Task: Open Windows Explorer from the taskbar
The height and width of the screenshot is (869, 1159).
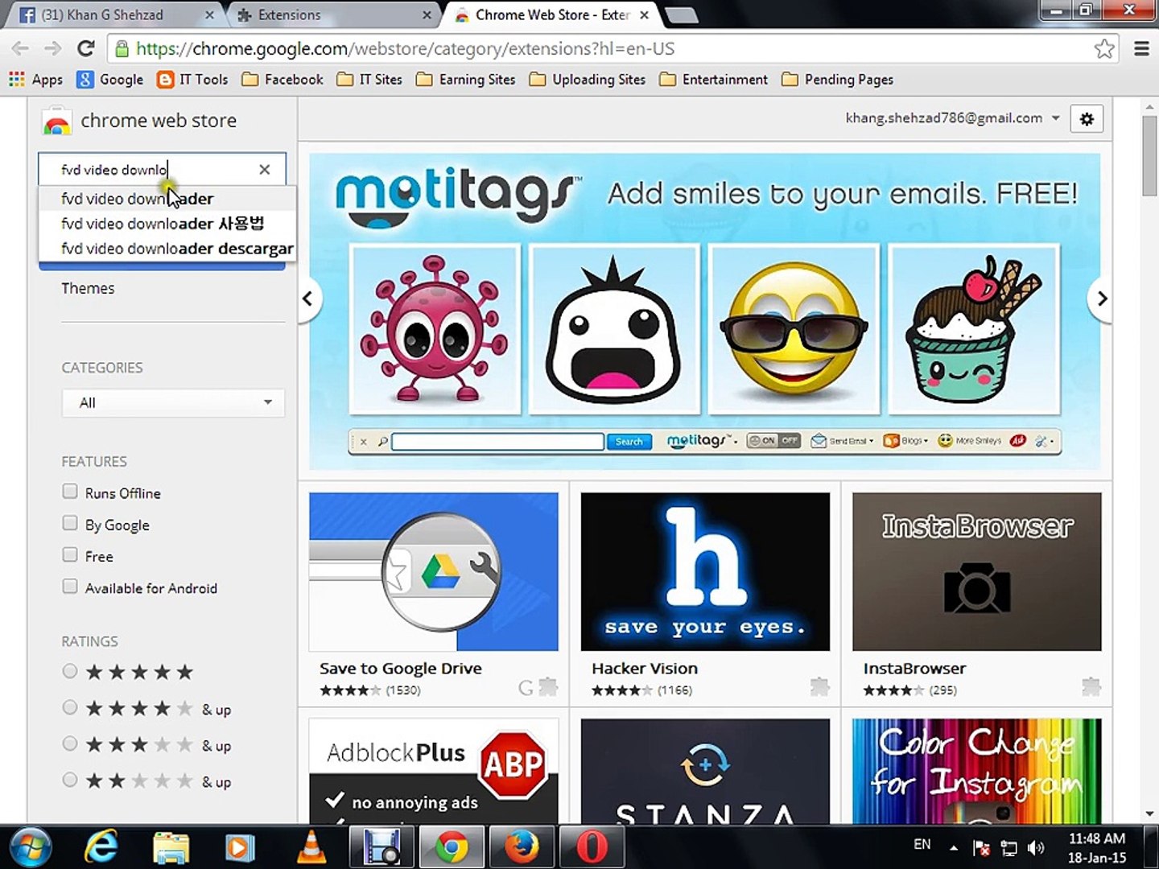Action: tap(171, 847)
